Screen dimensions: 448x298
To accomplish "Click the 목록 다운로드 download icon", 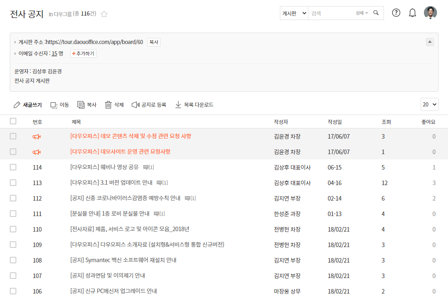I will [x=178, y=105].
